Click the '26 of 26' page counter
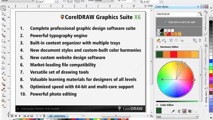The width and height of the screenshot is (213, 120). pos(28,116)
